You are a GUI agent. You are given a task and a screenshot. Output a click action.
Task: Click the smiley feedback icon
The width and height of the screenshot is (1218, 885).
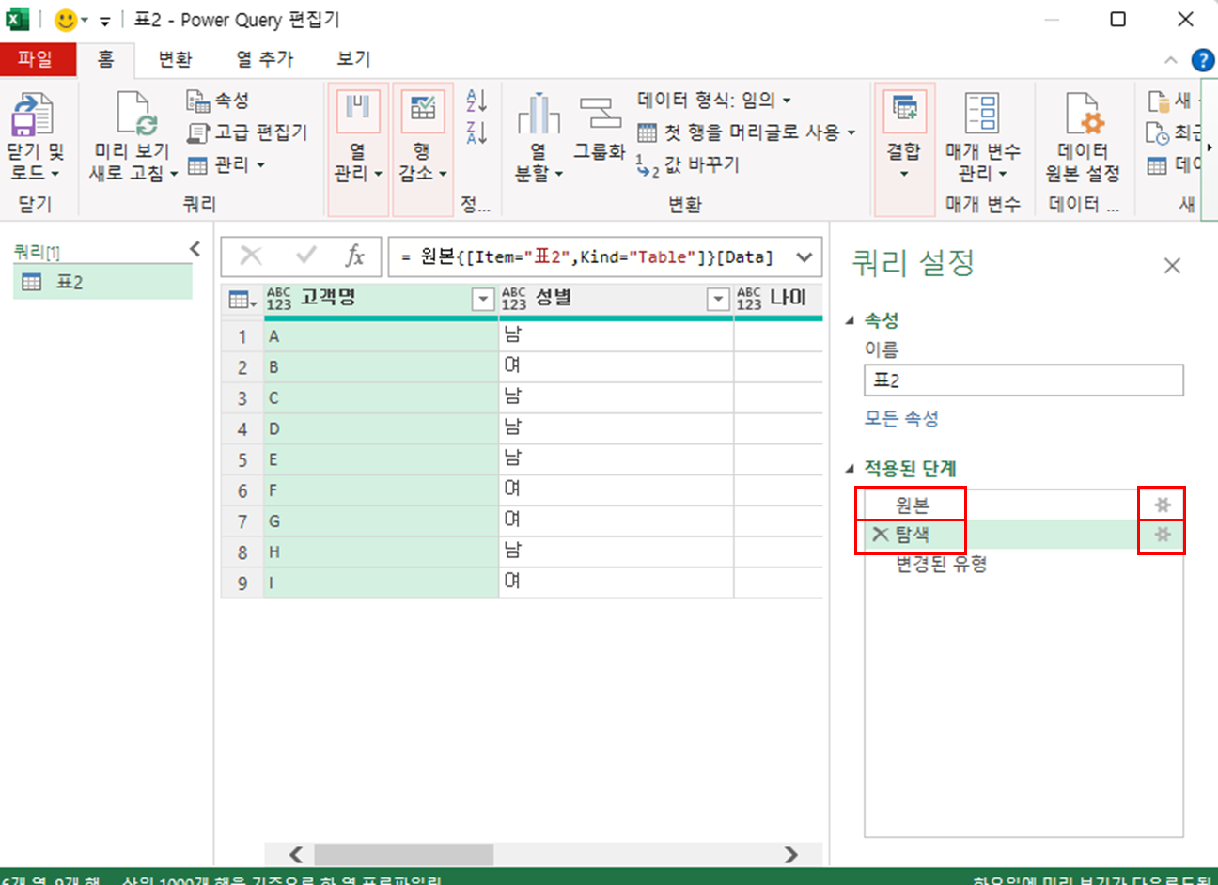pyautogui.click(x=66, y=20)
